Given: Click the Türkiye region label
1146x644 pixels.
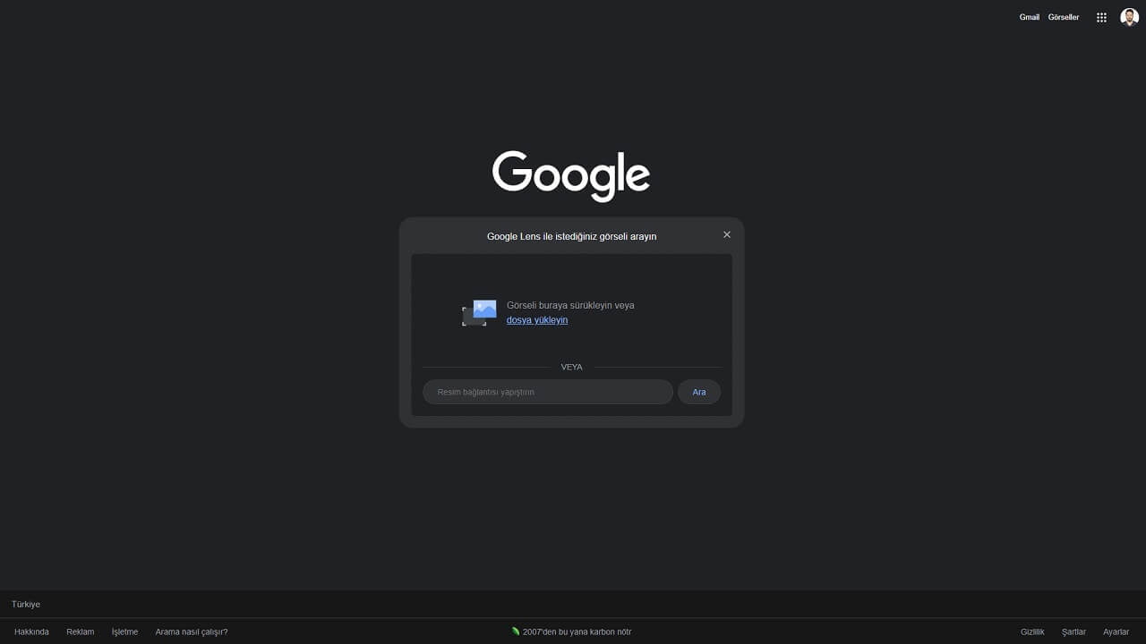Looking at the screenshot, I should (x=26, y=604).
